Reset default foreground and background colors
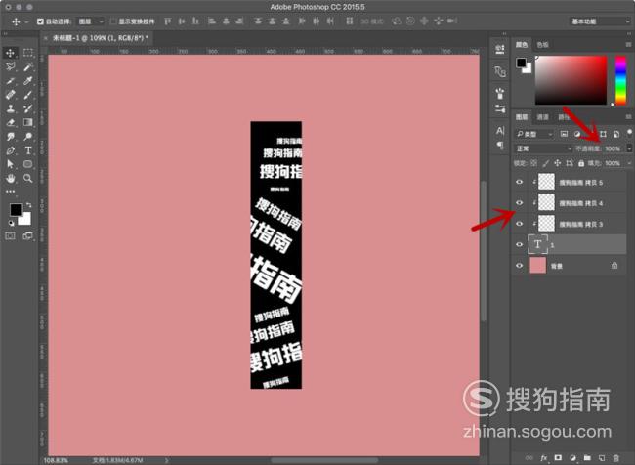The height and width of the screenshot is (465, 635). point(12,223)
